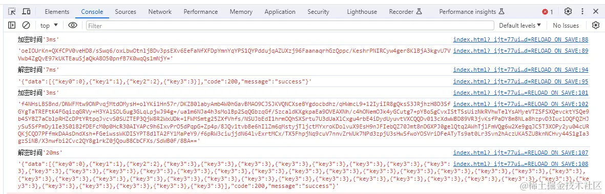Switch to the Network tab
Viewport: 605px width, 194px height.
pos(160,12)
